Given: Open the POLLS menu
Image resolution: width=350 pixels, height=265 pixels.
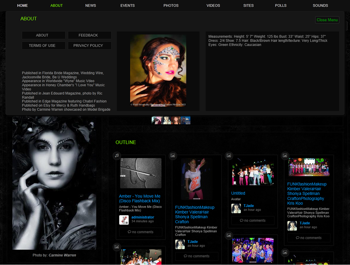Looking at the screenshot, I should click(281, 6).
